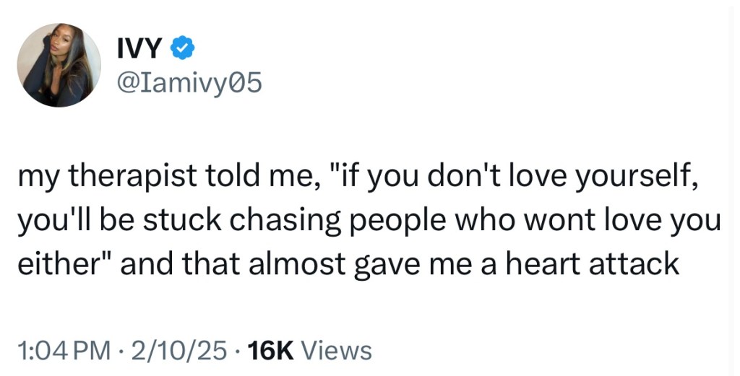Click IVY's profile picture
Image resolution: width=740 pixels, height=376 pixels.
(x=59, y=65)
